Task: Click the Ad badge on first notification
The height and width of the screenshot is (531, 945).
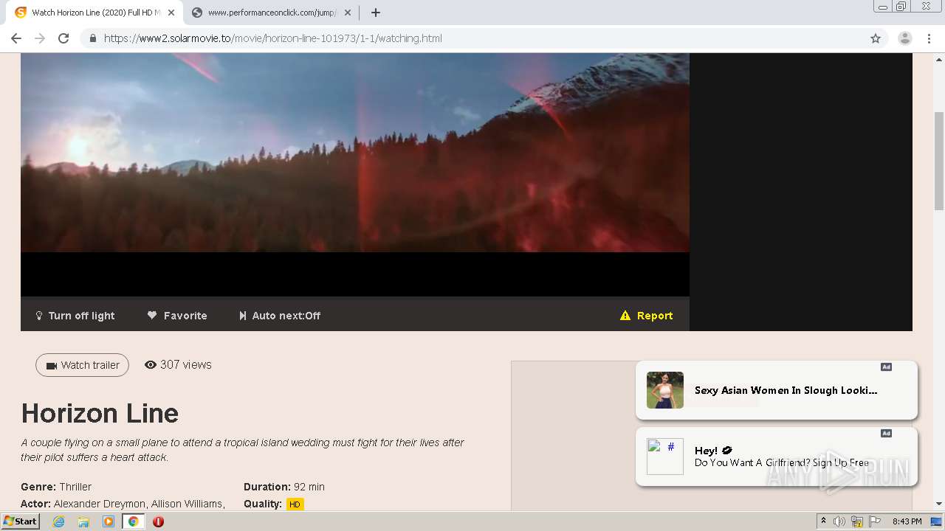Action: tap(886, 367)
